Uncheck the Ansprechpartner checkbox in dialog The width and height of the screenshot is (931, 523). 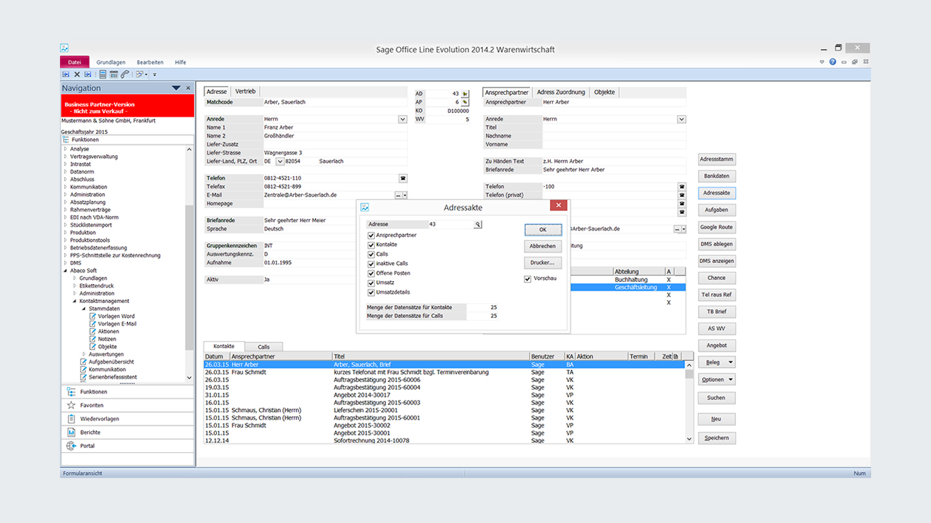coord(371,235)
